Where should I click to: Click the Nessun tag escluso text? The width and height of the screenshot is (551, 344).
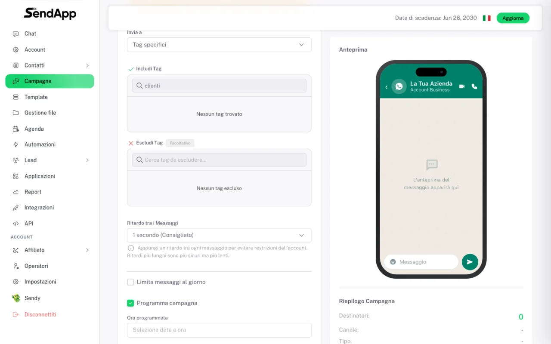[x=219, y=188]
